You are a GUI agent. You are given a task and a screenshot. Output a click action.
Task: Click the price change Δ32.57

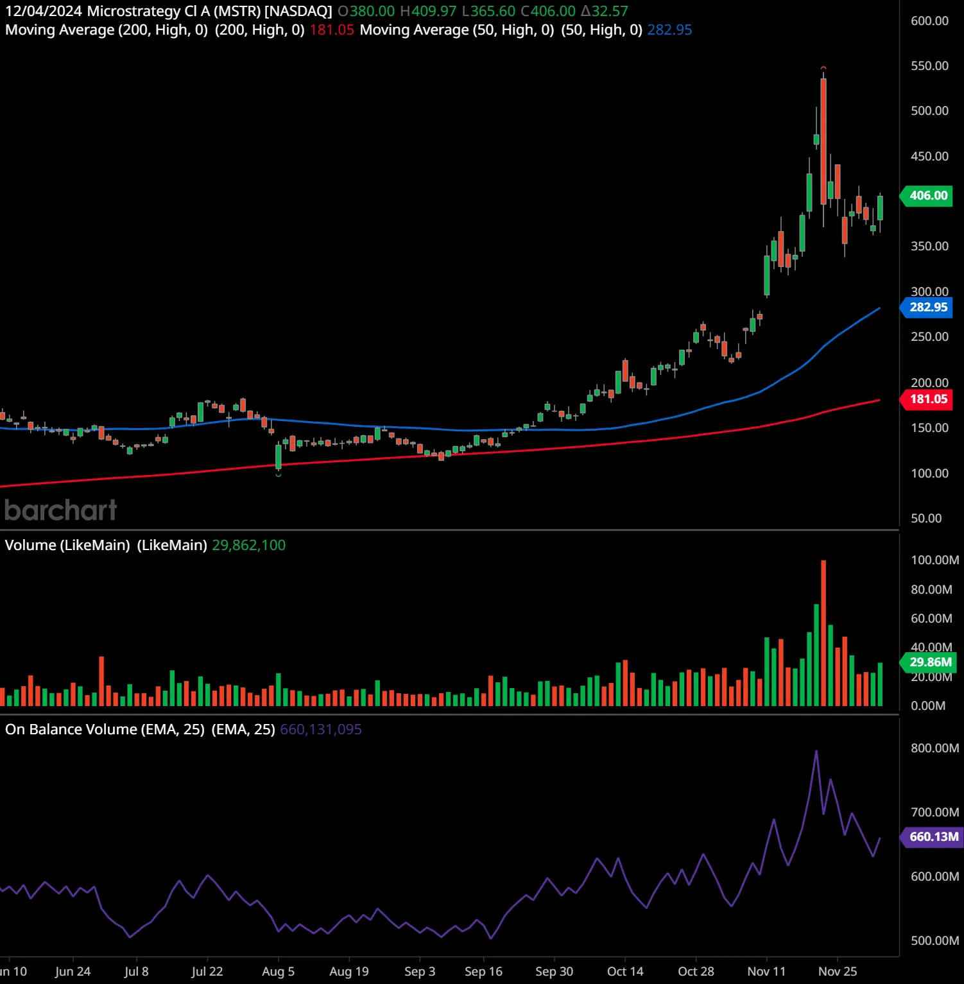pyautogui.click(x=605, y=11)
